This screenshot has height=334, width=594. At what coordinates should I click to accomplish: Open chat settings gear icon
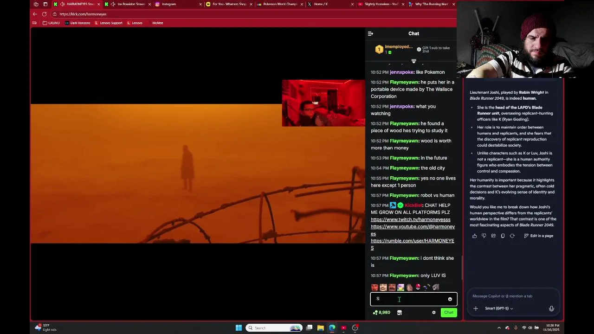pyautogui.click(x=434, y=313)
